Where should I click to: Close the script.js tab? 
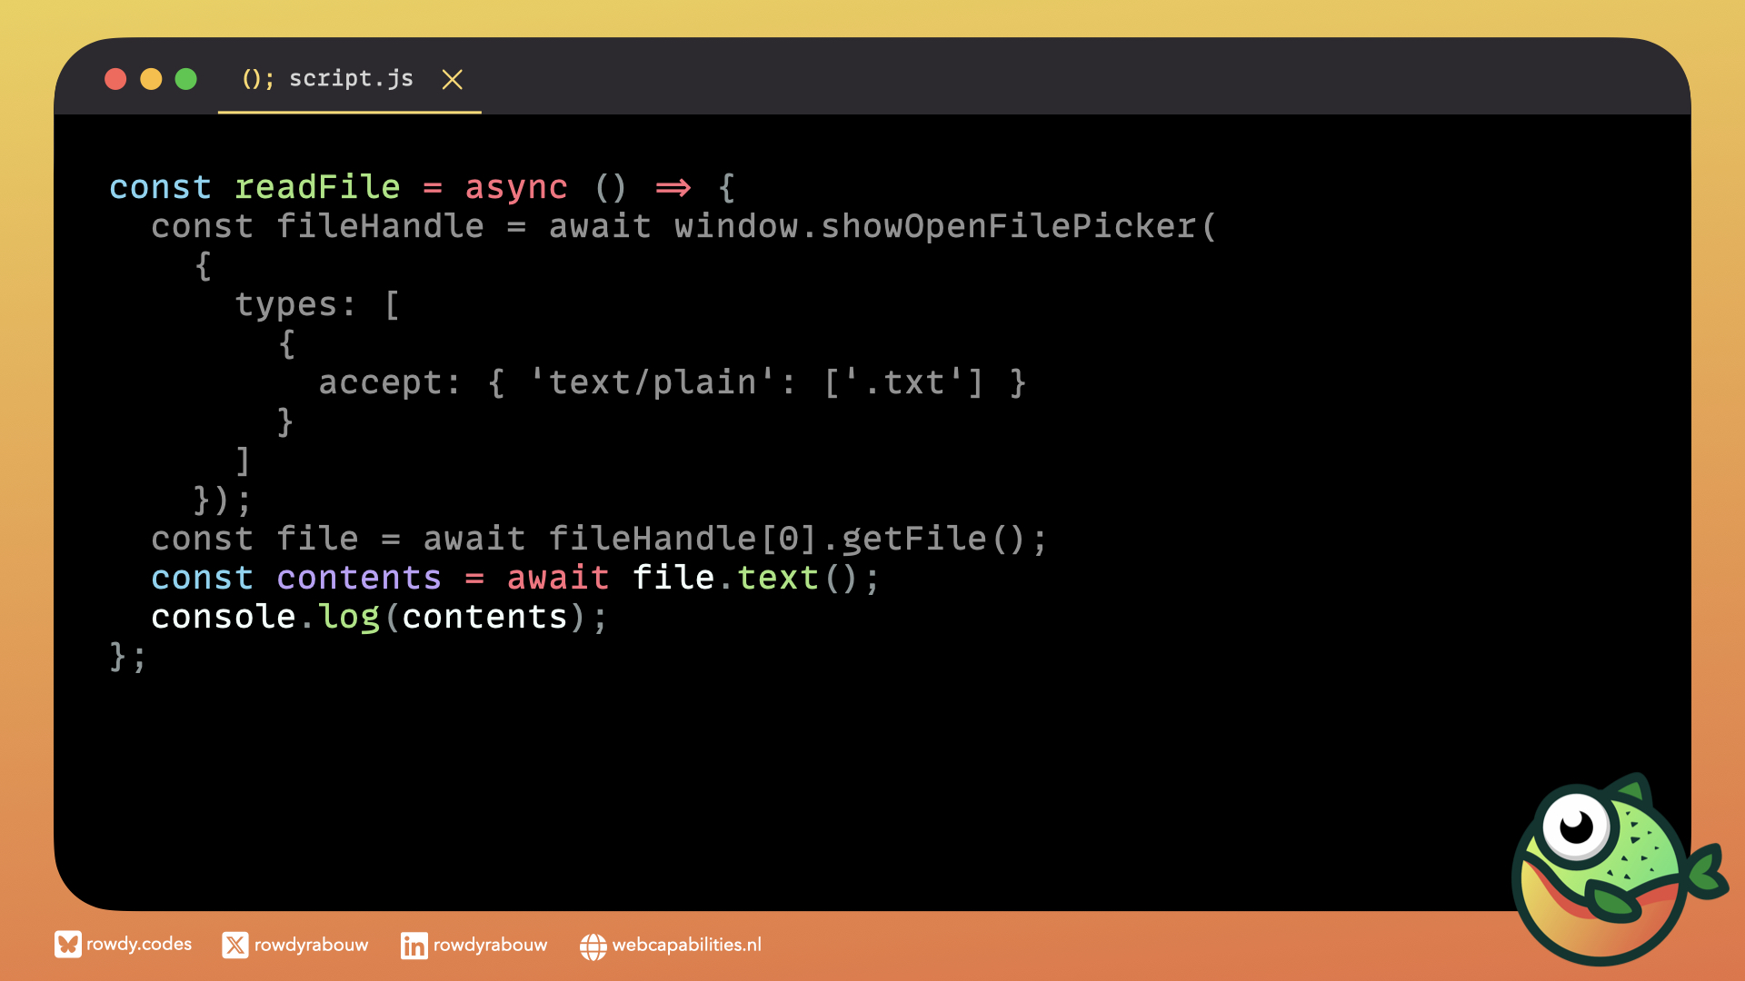click(452, 80)
